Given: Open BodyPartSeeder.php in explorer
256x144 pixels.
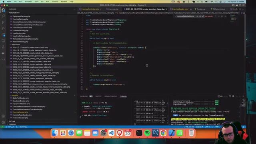Looking at the screenshot, I should coord(20,98).
